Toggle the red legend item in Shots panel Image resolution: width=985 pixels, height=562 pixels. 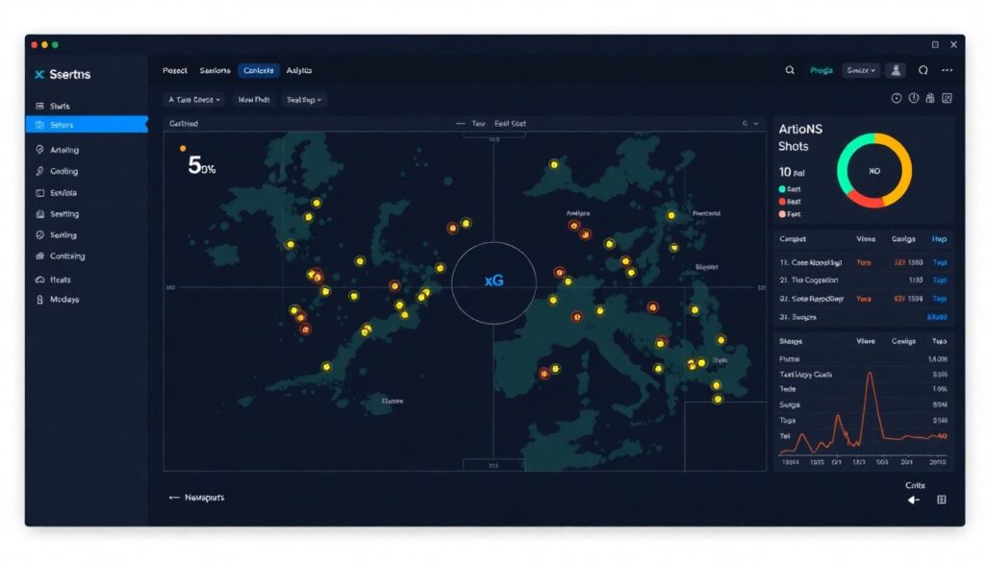pos(782,202)
